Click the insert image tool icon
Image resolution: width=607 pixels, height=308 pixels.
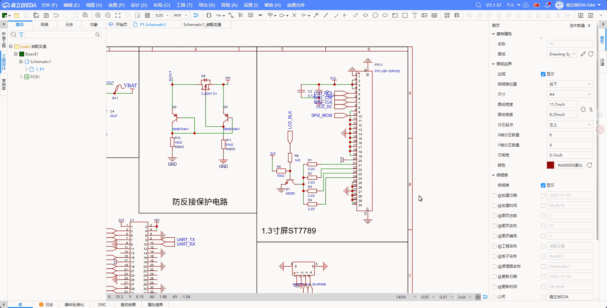[x=424, y=15]
